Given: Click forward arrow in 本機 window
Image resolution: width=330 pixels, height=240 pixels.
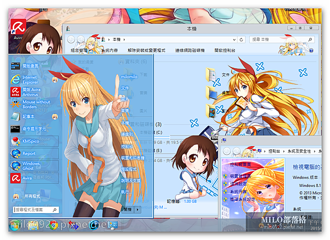Looking at the screenshot, I should (81, 40).
